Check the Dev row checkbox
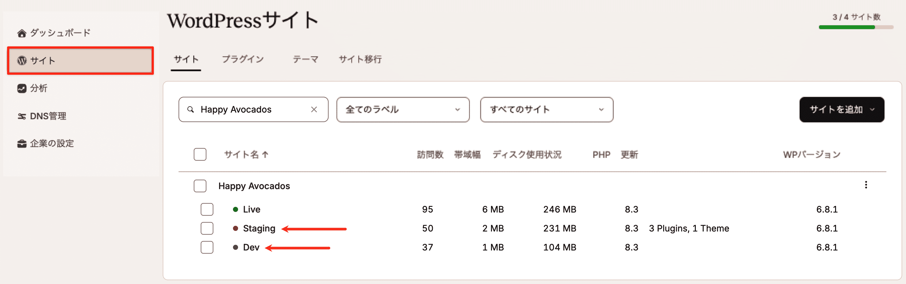 pyautogui.click(x=207, y=247)
